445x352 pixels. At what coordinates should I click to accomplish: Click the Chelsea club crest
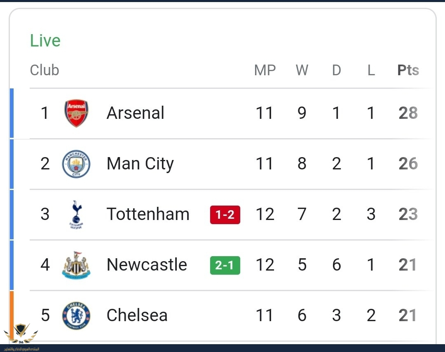[76, 315]
